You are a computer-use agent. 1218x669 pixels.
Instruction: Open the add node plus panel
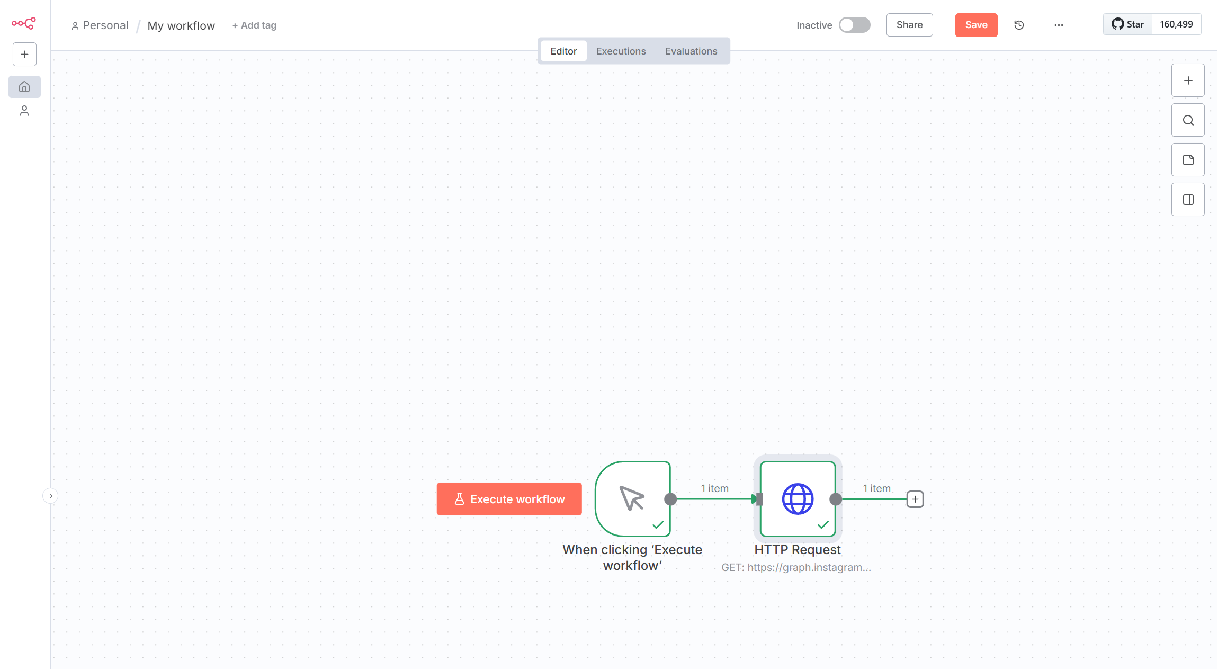point(1188,81)
